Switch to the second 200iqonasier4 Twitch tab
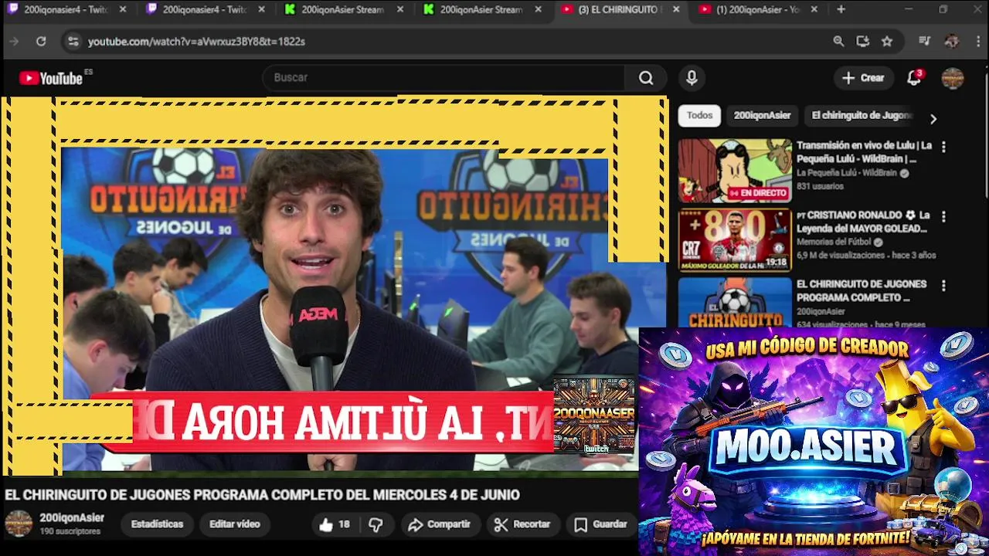The width and height of the screenshot is (989, 556). pyautogui.click(x=205, y=10)
